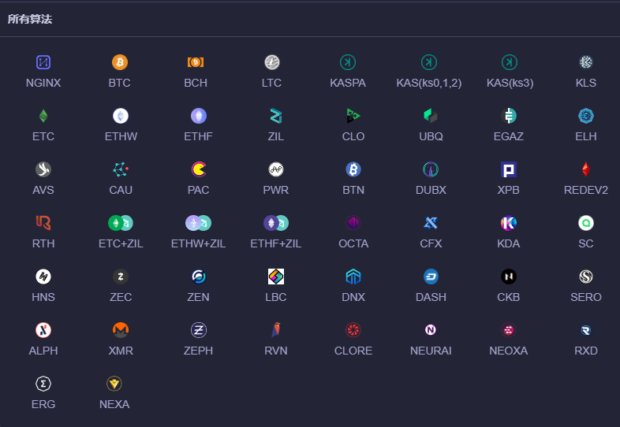Choose the purple ETHF icon

coord(199,116)
